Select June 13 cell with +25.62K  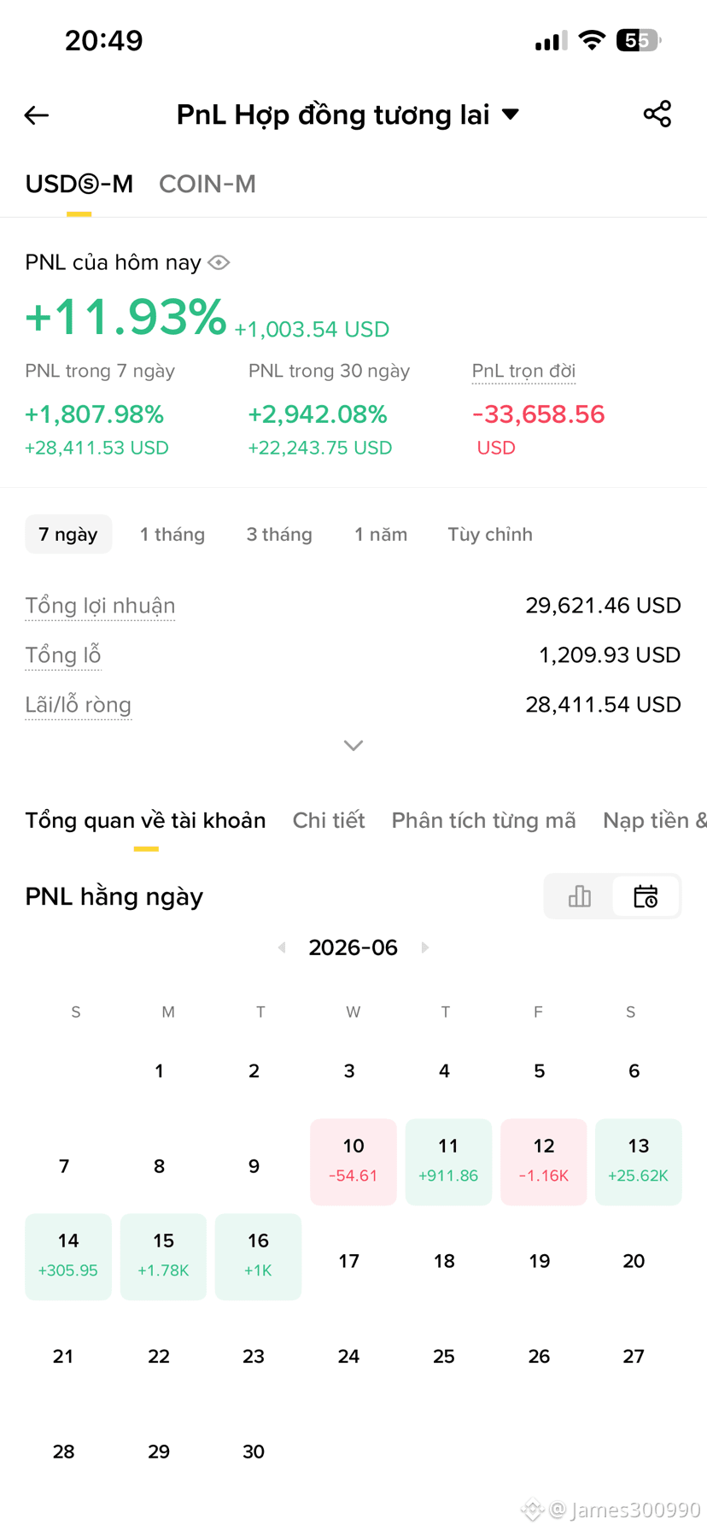tap(639, 1162)
